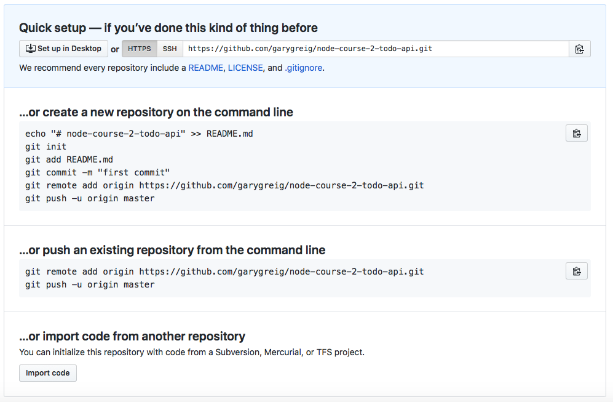613x402 pixels.
Task: Click the Import code button
Action: [48, 373]
